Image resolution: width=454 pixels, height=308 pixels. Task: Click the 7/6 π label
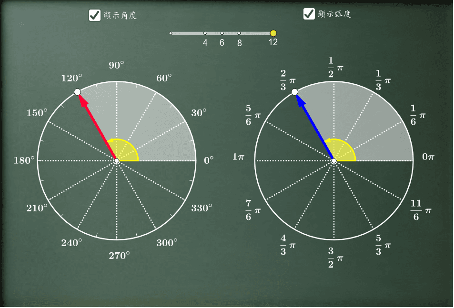[x=253, y=210]
